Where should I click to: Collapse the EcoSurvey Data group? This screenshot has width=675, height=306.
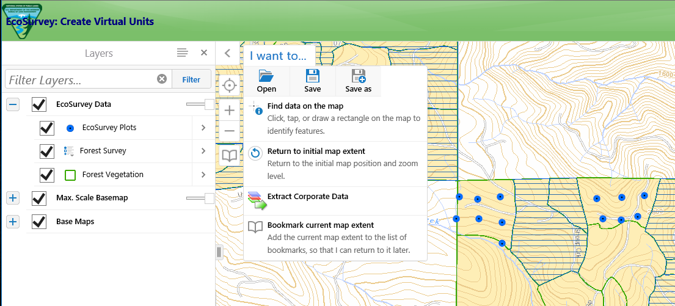pos(13,104)
